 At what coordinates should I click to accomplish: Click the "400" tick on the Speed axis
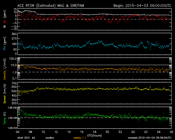click(x=14, y=95)
